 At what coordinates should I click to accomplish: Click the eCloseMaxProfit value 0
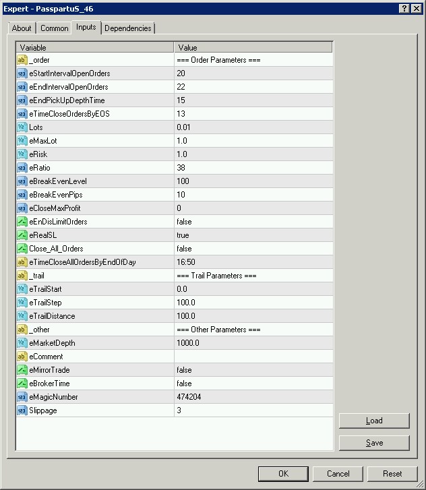click(x=179, y=208)
